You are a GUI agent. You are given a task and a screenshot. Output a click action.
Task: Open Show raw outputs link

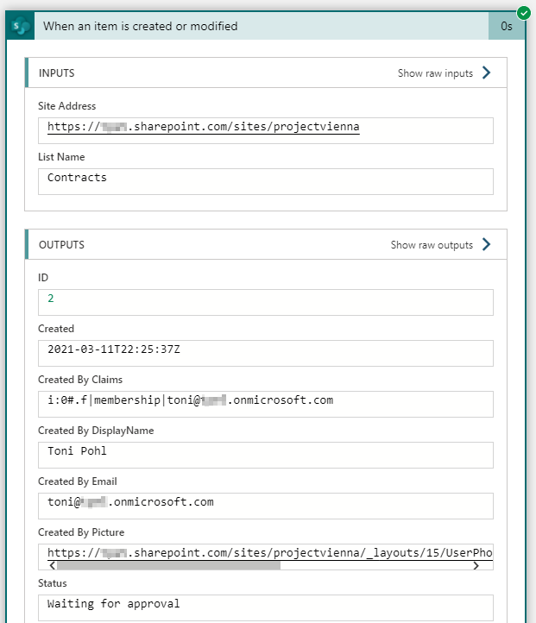coord(432,245)
